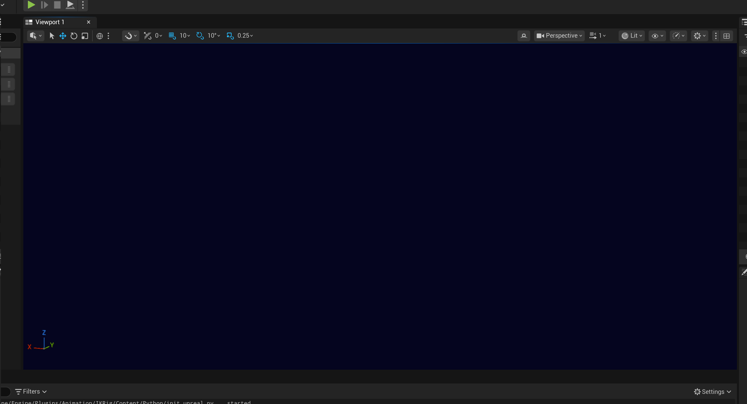Pick the Select cursor tool
The width and height of the screenshot is (747, 404).
coord(52,36)
